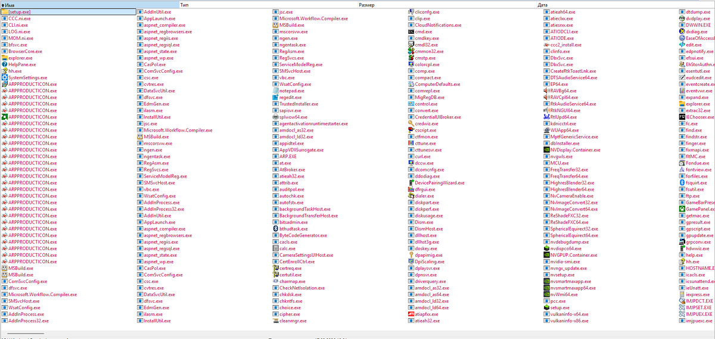
Task: Click the dfrgui.exe defragmenter icon
Action: [411, 189]
